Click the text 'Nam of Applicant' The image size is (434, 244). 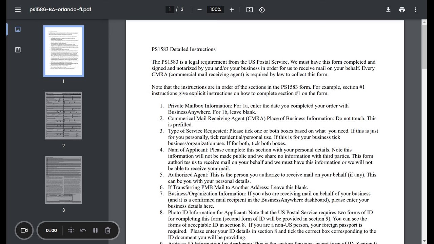click(188, 150)
